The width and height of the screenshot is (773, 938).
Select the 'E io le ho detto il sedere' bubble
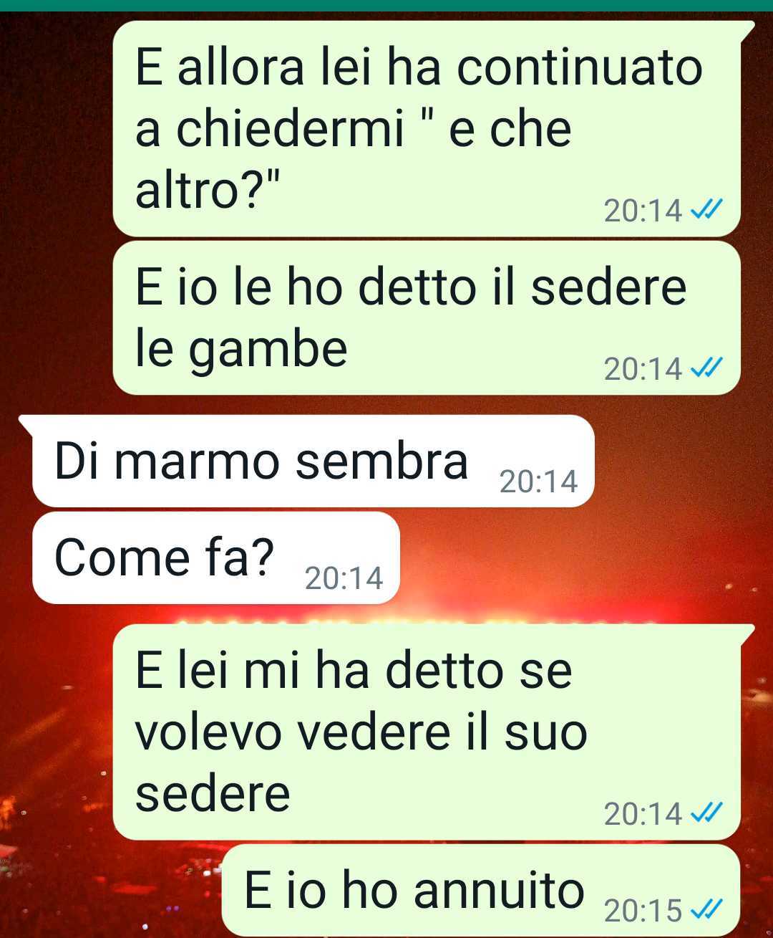(427, 317)
